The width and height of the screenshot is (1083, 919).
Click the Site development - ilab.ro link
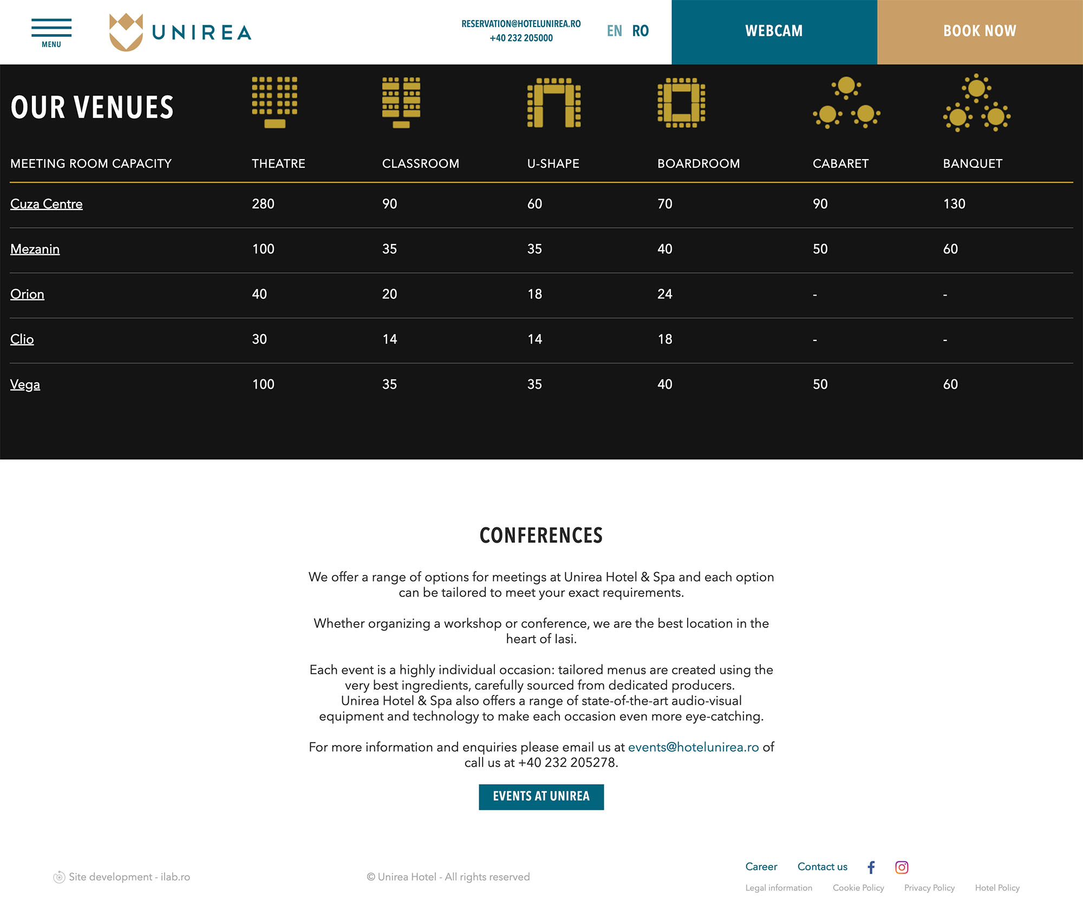129,877
